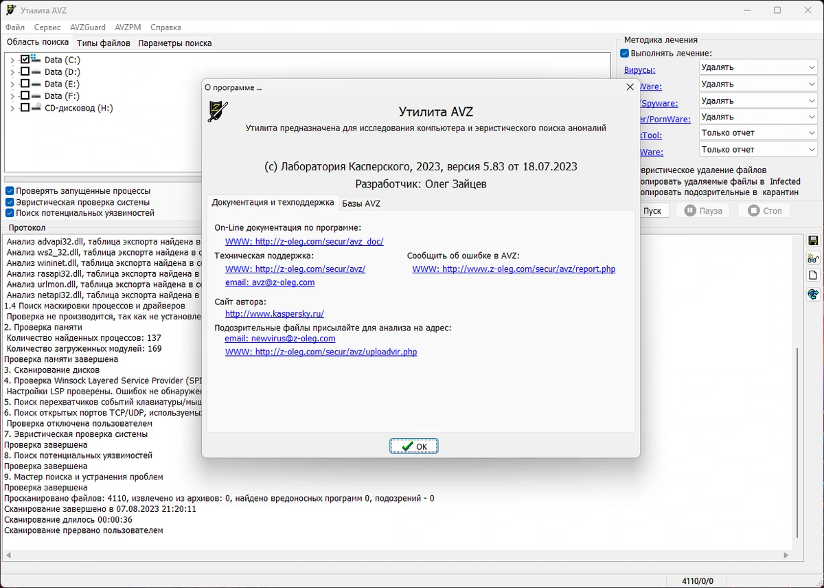Check the Data (E:) drive checkbox

point(25,84)
